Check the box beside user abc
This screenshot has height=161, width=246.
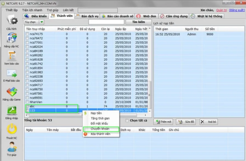tap(27, 106)
